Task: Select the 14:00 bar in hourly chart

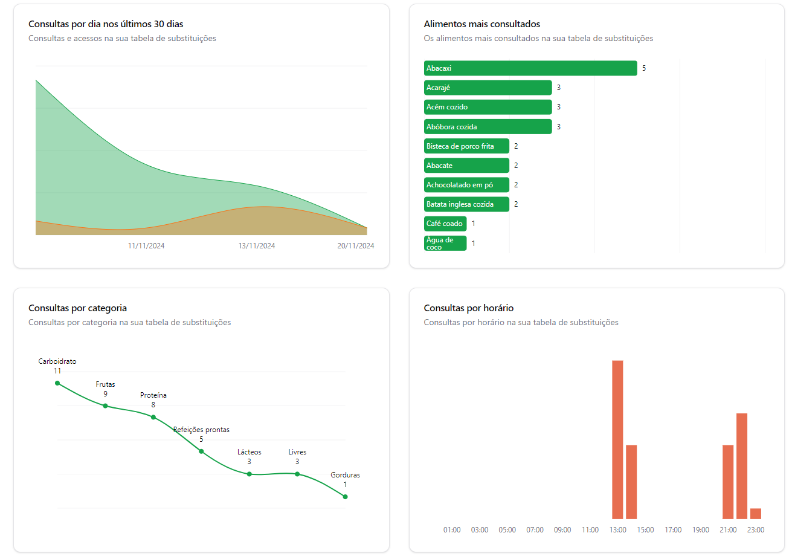Action: (x=631, y=482)
